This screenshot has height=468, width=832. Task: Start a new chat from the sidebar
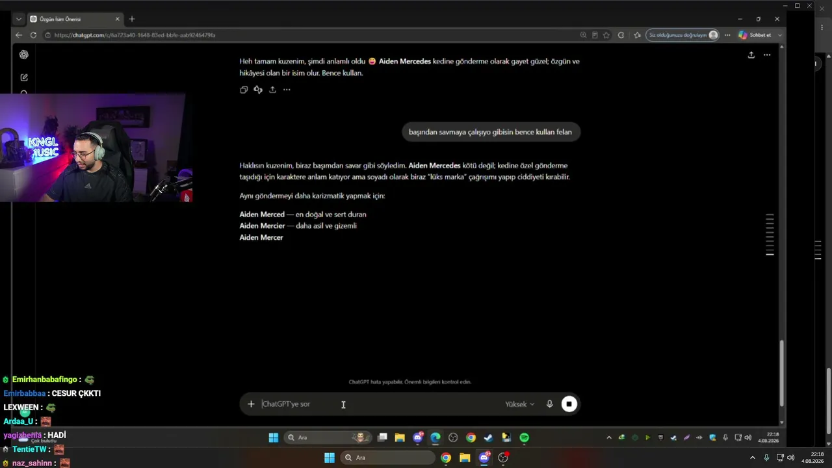tap(24, 77)
